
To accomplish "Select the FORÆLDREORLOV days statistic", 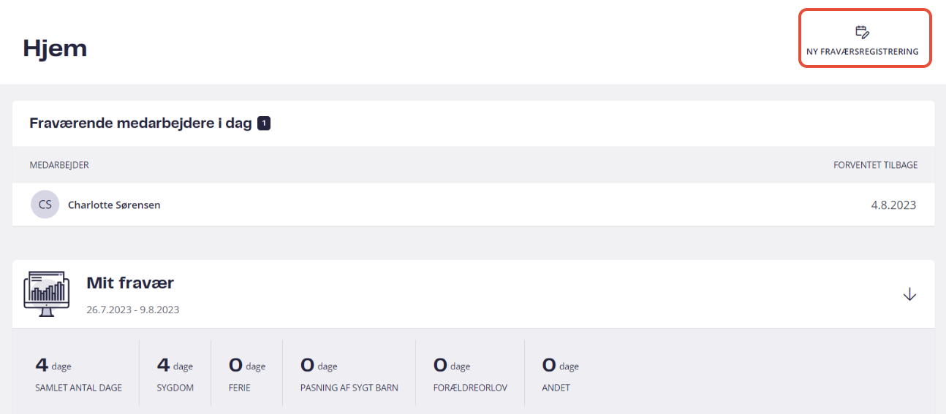I will 470,373.
